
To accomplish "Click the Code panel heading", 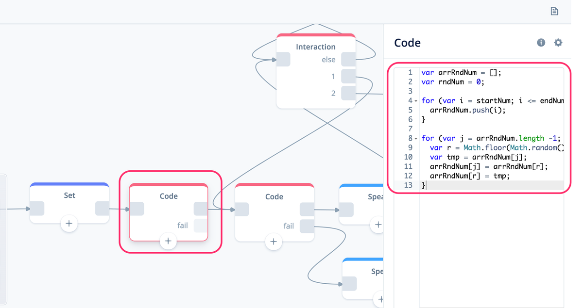I will [407, 43].
